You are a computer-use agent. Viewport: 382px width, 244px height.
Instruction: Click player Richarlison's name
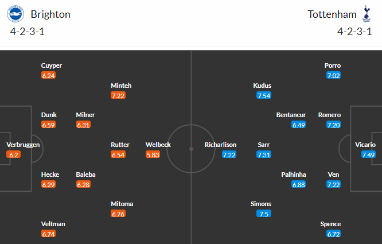pos(220,145)
